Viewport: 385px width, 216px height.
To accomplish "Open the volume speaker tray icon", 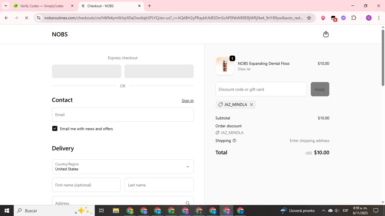I will (337, 211).
